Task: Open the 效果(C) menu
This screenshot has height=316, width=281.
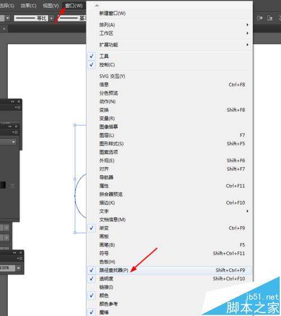Action: click(x=29, y=6)
